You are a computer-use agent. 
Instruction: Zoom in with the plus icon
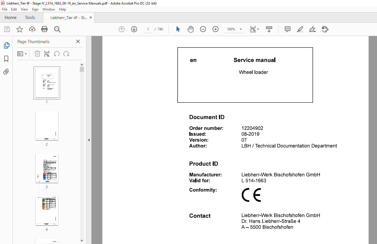[216, 29]
